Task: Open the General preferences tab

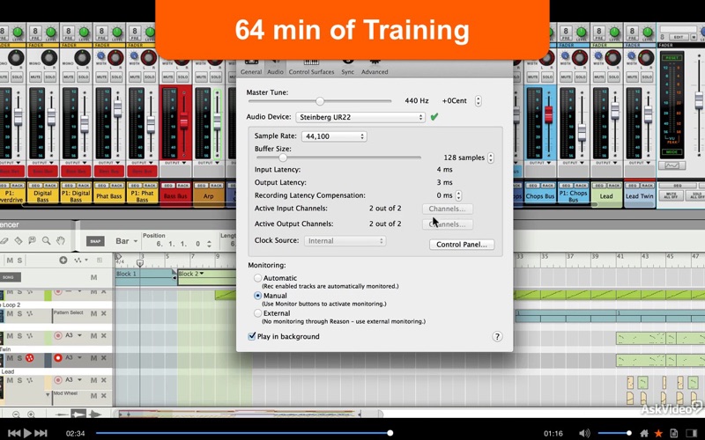Action: [x=251, y=68]
